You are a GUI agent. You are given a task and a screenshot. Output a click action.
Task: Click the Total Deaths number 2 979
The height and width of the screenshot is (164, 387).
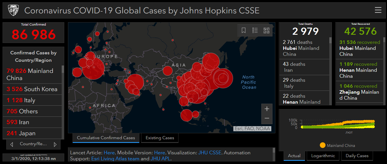305,31
